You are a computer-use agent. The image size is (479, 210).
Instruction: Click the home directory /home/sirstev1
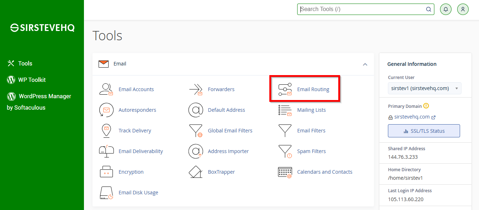(405, 178)
